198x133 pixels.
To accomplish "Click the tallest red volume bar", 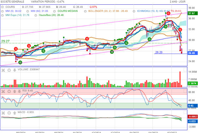I will (180, 79).
